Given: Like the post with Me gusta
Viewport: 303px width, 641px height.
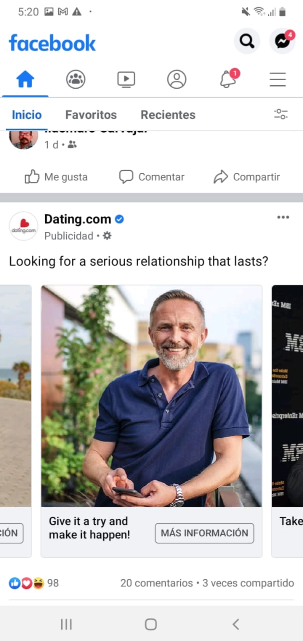Looking at the screenshot, I should click(56, 177).
